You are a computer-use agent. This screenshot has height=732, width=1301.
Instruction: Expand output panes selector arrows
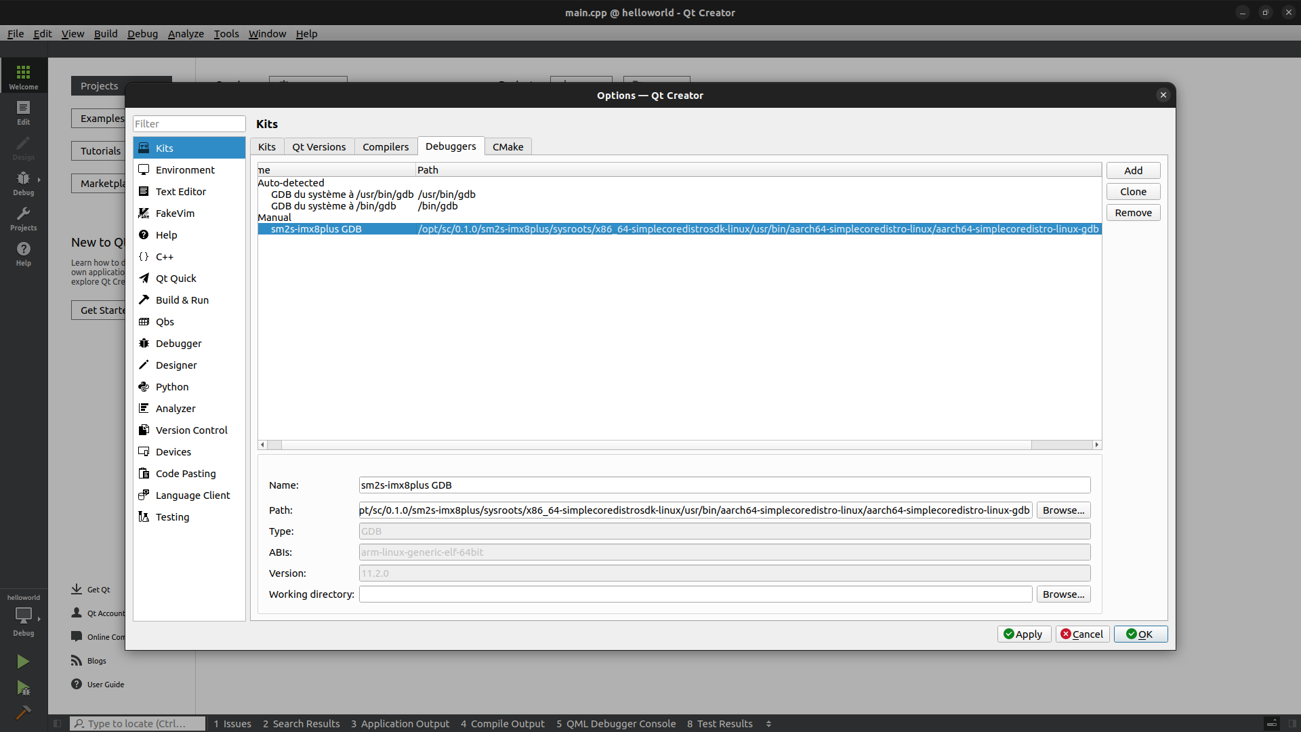tap(768, 724)
